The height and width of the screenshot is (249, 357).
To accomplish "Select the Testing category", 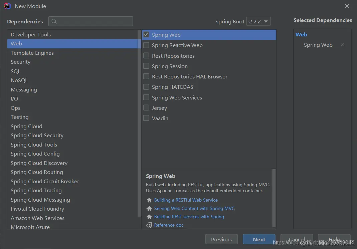I will (72, 117).
